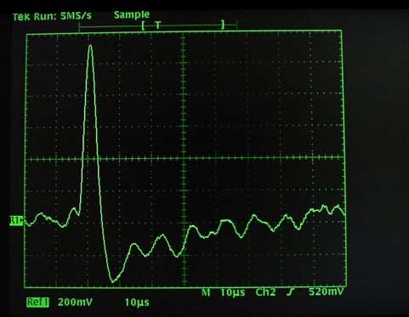Click the 'M 10µs' main timebase readout
Screen dimensions: 409x317
[x=224, y=292]
